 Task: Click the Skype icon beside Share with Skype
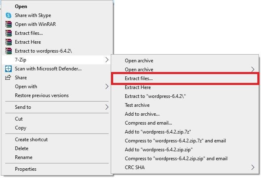(8, 15)
